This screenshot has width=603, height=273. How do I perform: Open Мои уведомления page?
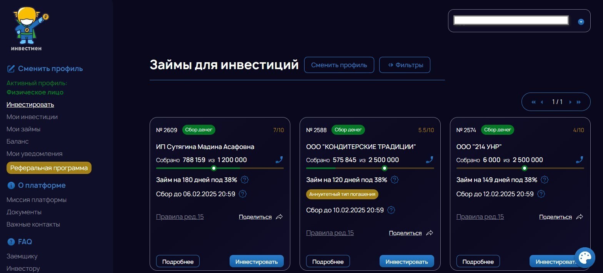tap(34, 154)
